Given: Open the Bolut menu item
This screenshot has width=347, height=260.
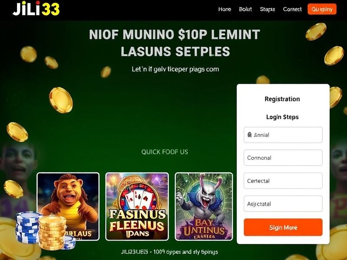Looking at the screenshot, I should (x=246, y=9).
